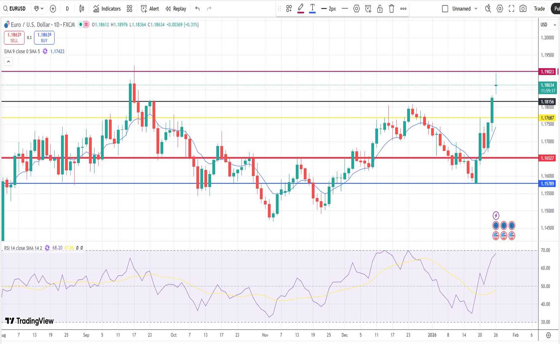Image resolution: width=560 pixels, height=344 pixels.
Task: Add symbol with the plus compare icon
Action: point(53,9)
